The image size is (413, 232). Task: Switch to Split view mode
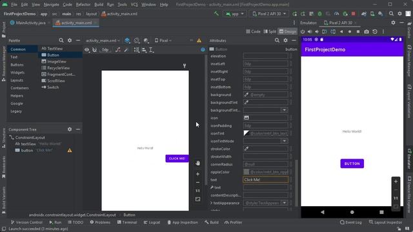click(x=270, y=32)
